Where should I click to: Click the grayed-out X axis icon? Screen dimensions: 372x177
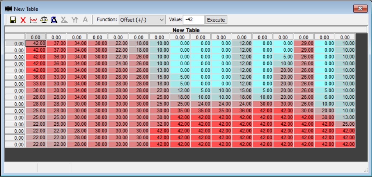click(x=64, y=20)
